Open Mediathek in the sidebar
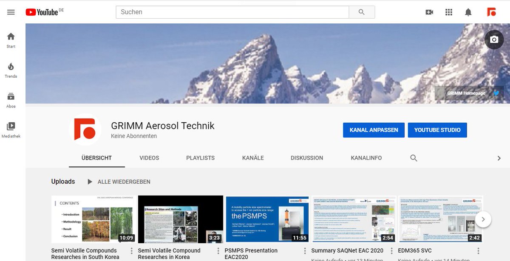510x261 pixels. (x=11, y=130)
